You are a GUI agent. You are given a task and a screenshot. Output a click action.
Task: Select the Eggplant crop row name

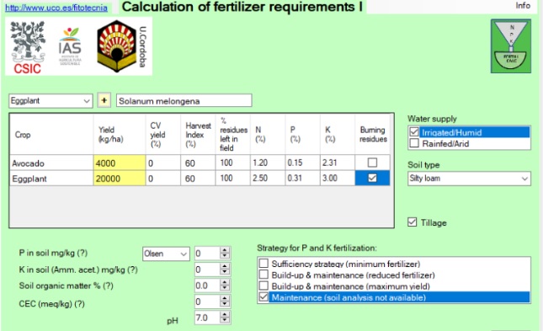(x=51, y=179)
